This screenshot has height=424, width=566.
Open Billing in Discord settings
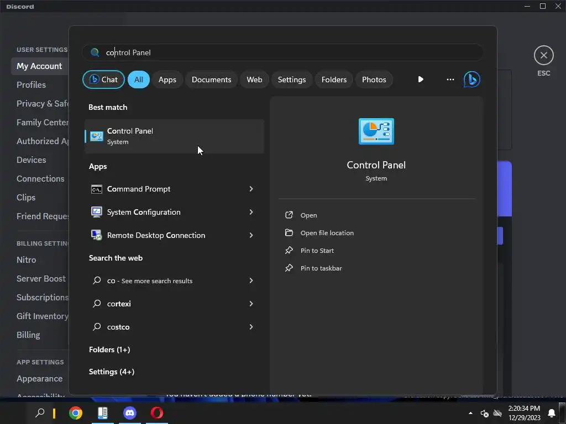(28, 335)
